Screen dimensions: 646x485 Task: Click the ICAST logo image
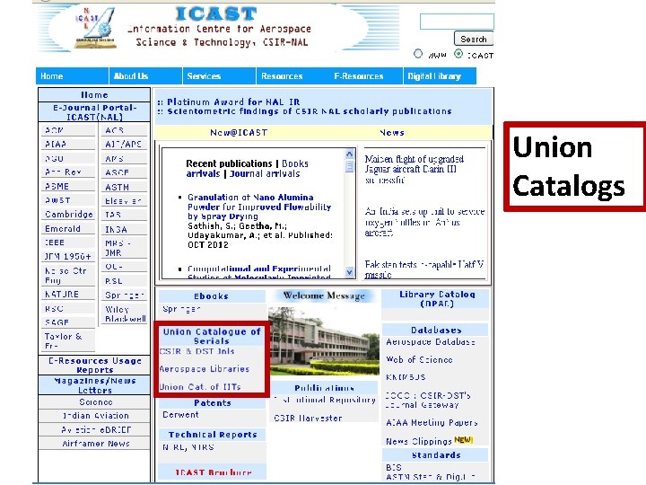pyautogui.click(x=95, y=28)
